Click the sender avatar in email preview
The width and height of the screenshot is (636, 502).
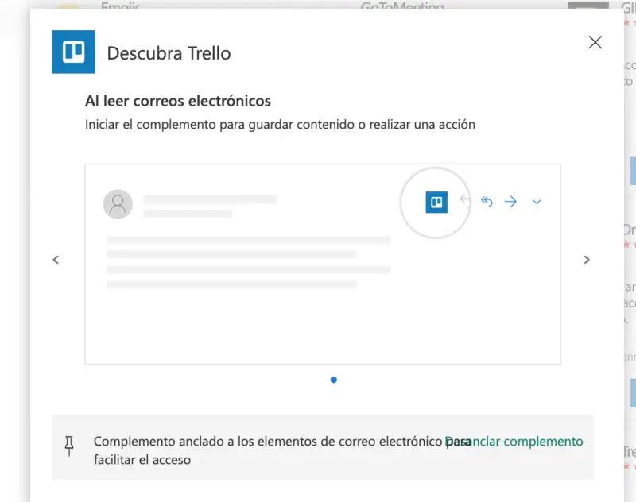(118, 204)
